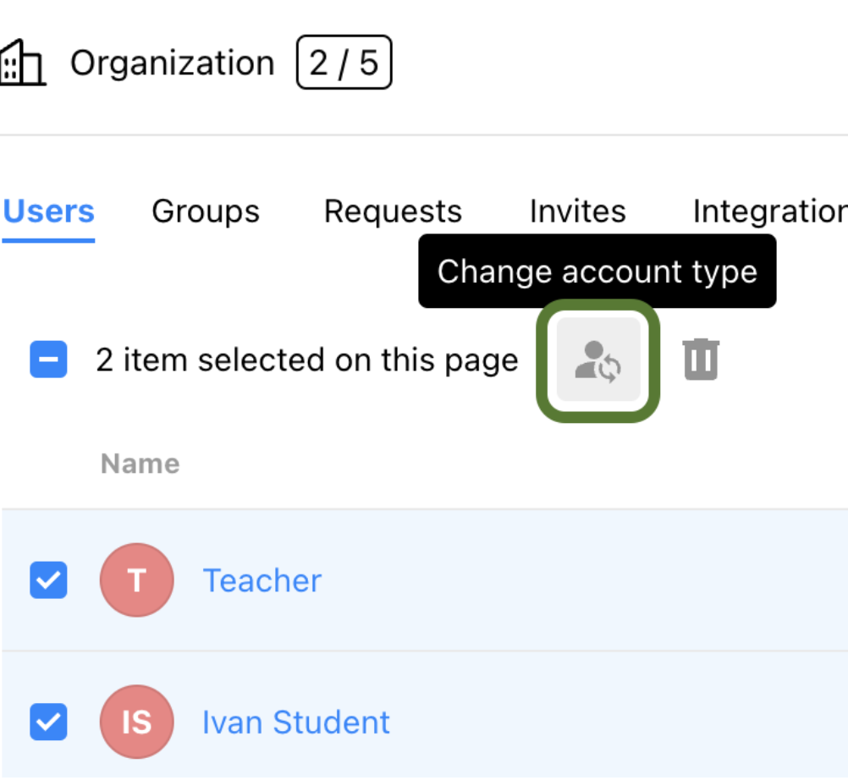This screenshot has height=780, width=848.
Task: Uncheck the Ivan Student row checkbox
Action: (x=49, y=722)
